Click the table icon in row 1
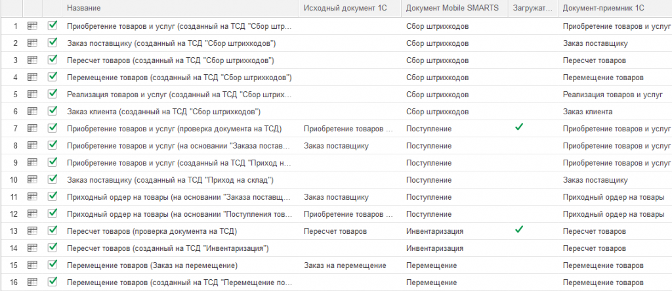The height and width of the screenshot is (291, 672). 32,26
